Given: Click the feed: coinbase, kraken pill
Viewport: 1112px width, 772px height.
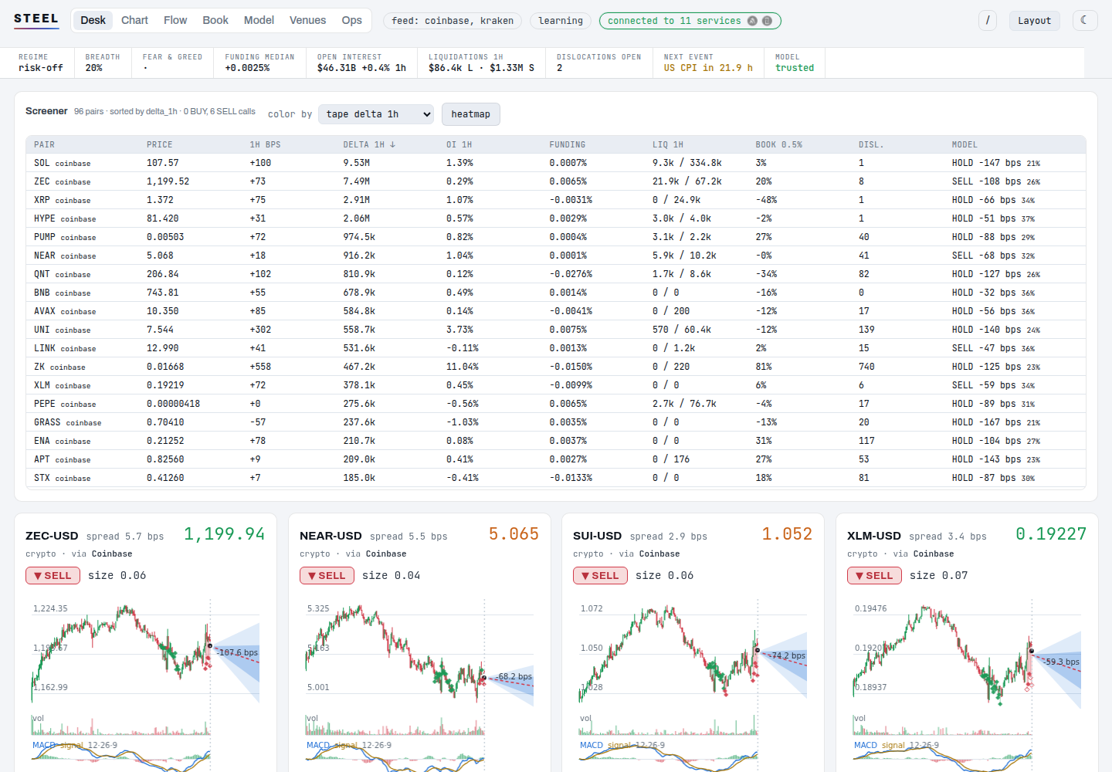Looking at the screenshot, I should [x=453, y=21].
